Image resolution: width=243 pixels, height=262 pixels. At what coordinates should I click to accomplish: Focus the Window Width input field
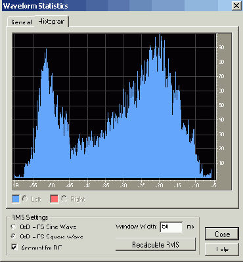click(171, 227)
